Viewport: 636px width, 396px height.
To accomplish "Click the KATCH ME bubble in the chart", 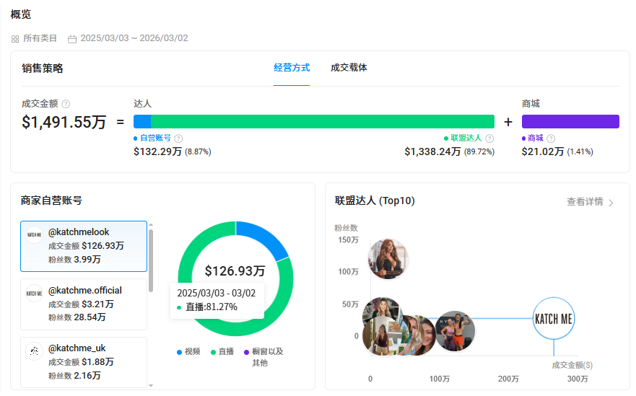I will (554, 319).
